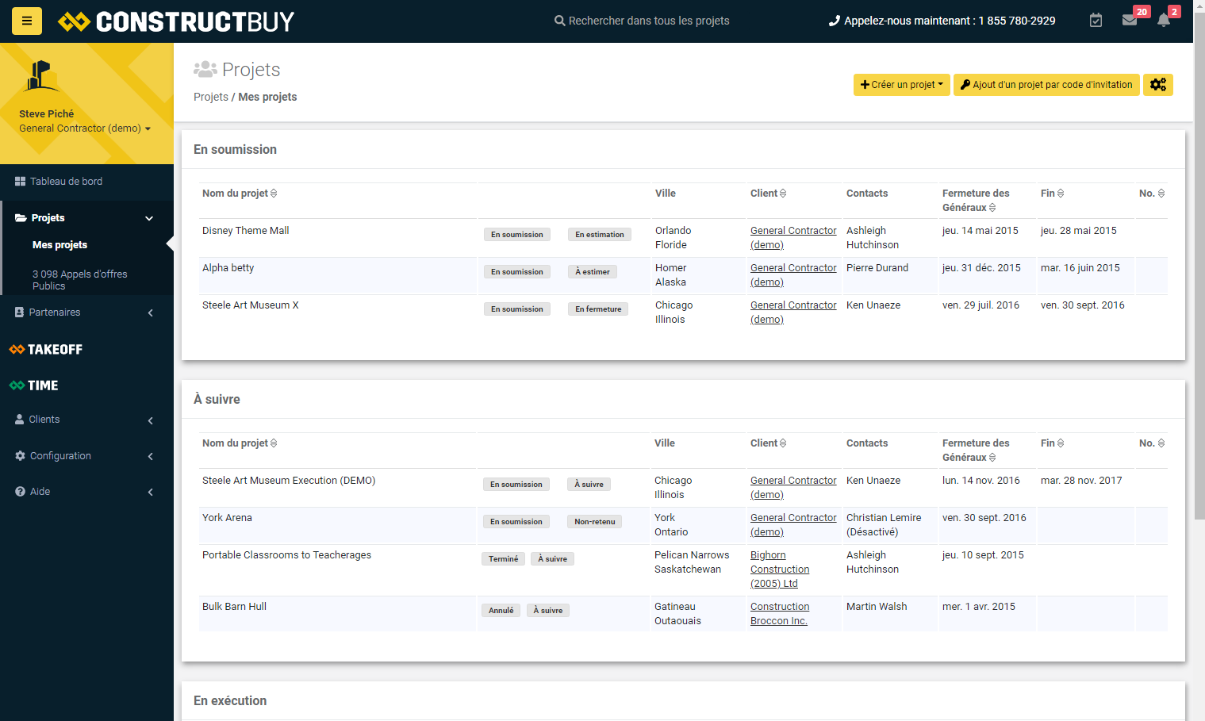Viewport: 1205px width, 721px height.
Task: Open 3 098 Appels d'offres Publics
Action: click(79, 280)
